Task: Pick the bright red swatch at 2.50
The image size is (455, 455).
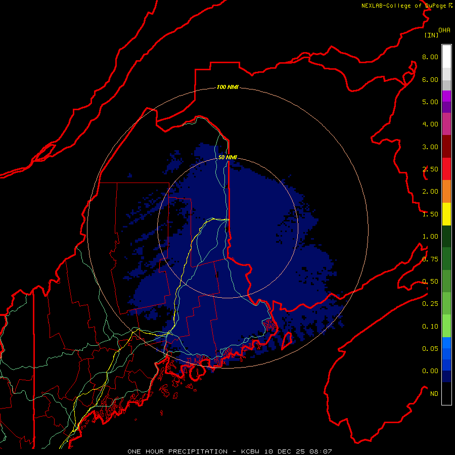Action: pyautogui.click(x=446, y=169)
